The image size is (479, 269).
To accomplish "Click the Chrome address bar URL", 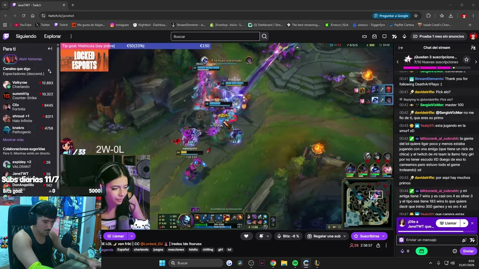I will pos(61,16).
